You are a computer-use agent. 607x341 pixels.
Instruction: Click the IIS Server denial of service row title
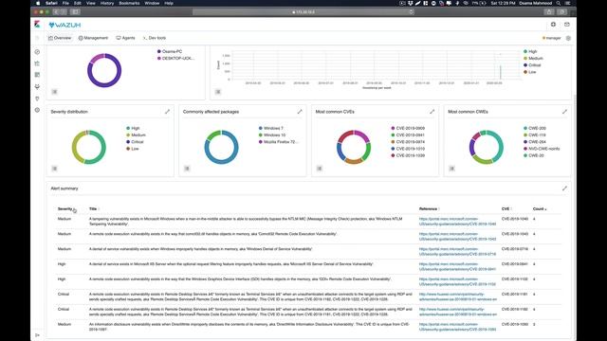point(231,264)
